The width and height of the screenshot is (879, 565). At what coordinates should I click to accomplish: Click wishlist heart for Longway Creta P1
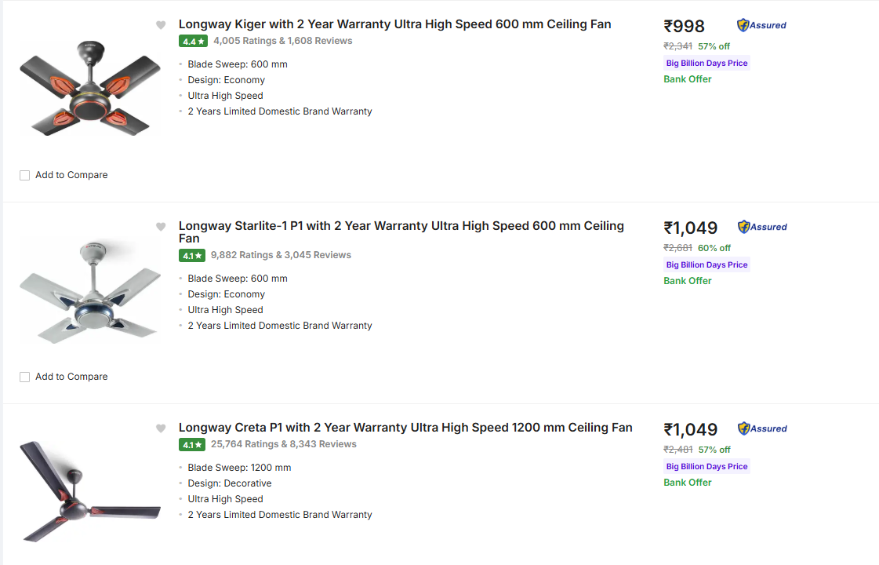161,428
